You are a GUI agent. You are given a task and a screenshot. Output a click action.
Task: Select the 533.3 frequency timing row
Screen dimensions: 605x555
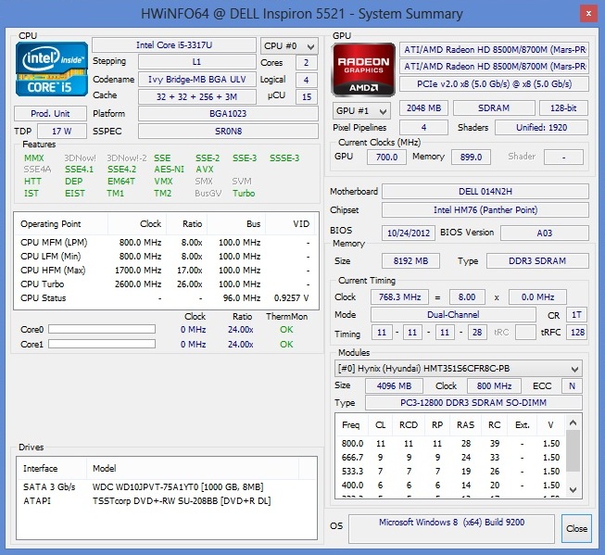(x=450, y=472)
